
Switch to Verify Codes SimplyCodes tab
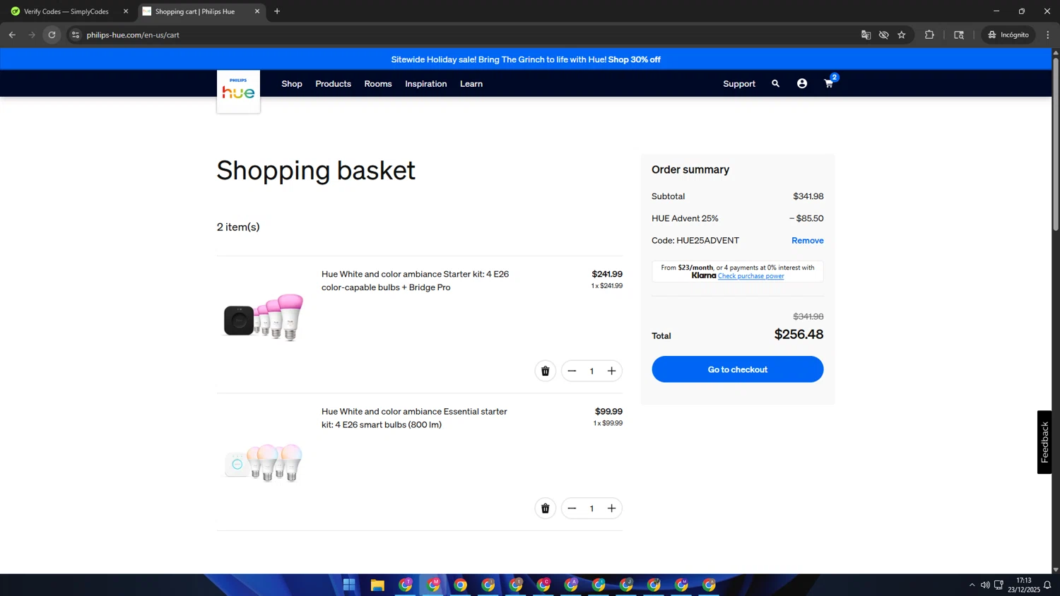(67, 11)
